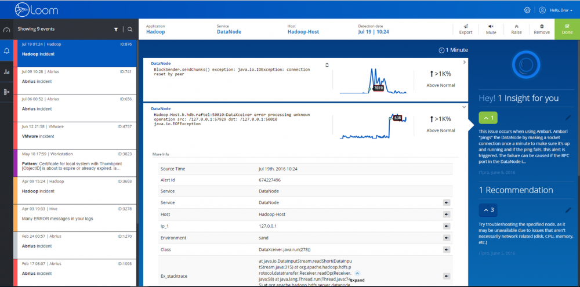The width and height of the screenshot is (580, 287).
Task: Mark the incident as Done
Action: [x=567, y=29]
